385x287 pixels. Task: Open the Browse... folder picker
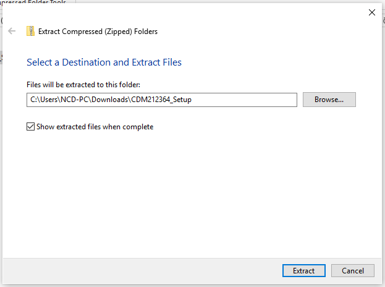point(329,100)
